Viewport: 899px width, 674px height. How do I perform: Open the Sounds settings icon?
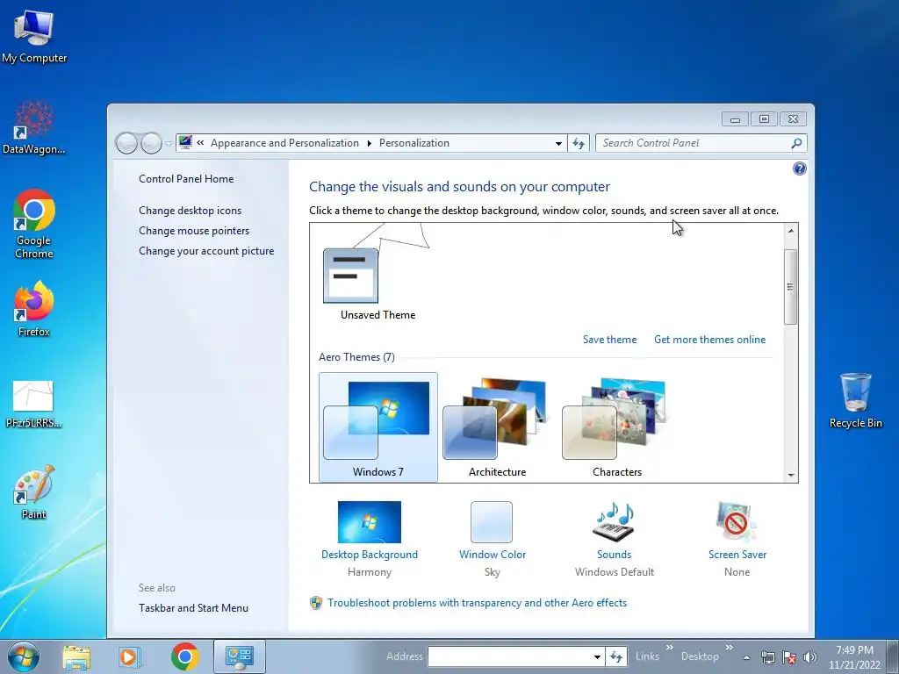[x=614, y=522]
